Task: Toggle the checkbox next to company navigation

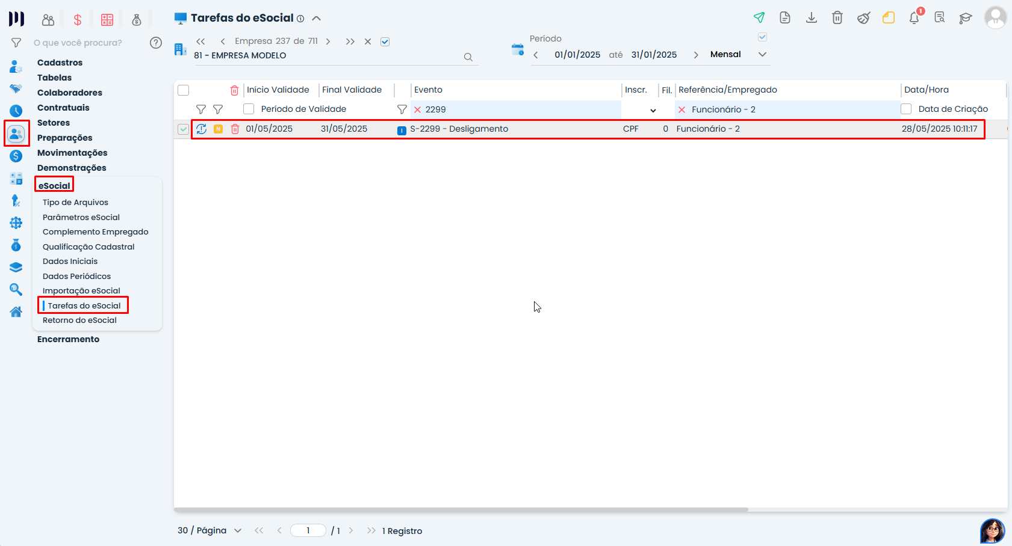Action: (x=385, y=41)
